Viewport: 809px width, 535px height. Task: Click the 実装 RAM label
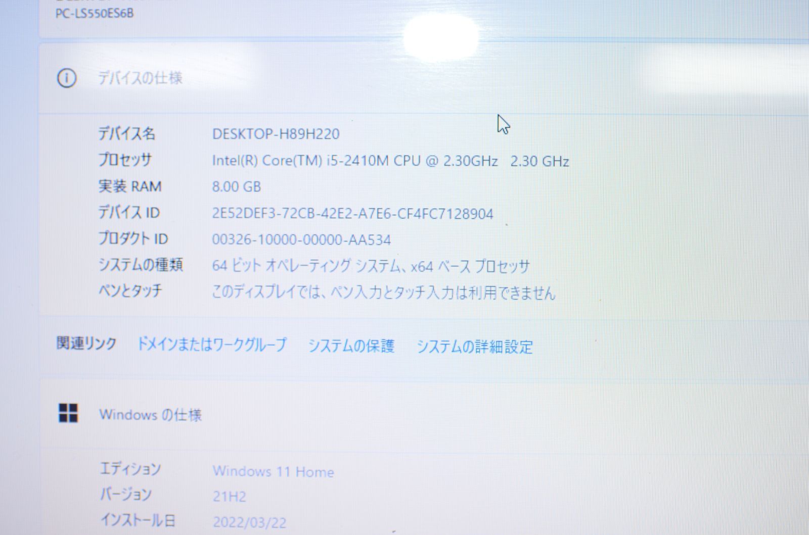pos(130,186)
